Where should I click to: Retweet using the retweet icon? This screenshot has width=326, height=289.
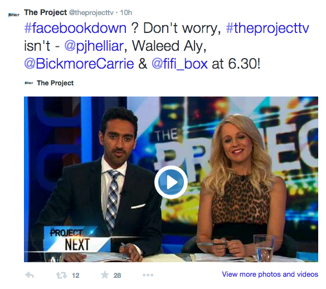point(61,275)
